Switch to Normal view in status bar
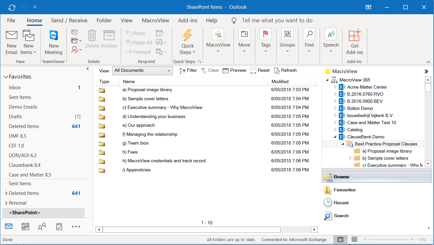Image resolution: width=434 pixels, height=245 pixels. click(x=340, y=240)
